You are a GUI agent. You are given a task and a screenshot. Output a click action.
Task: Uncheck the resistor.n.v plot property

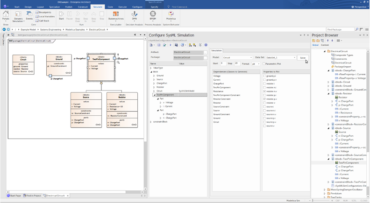pyautogui.click(x=264, y=91)
